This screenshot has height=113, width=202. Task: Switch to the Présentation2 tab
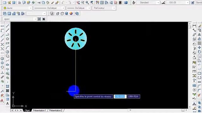click(x=56, y=110)
